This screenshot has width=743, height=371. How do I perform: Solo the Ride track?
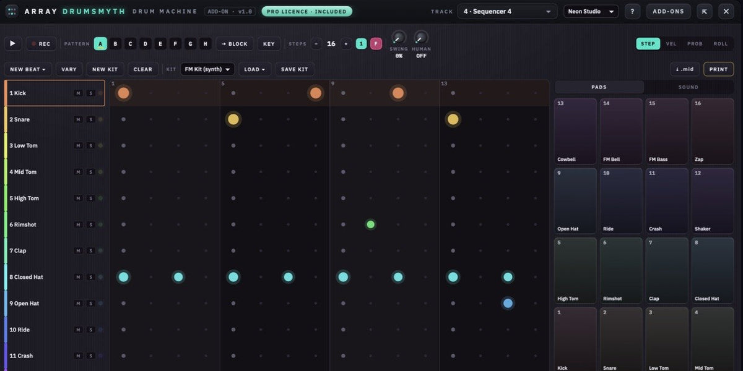pos(90,330)
